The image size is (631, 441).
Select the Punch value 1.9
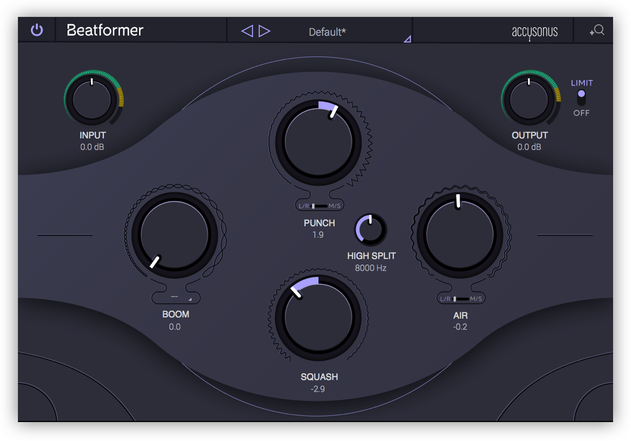[318, 235]
